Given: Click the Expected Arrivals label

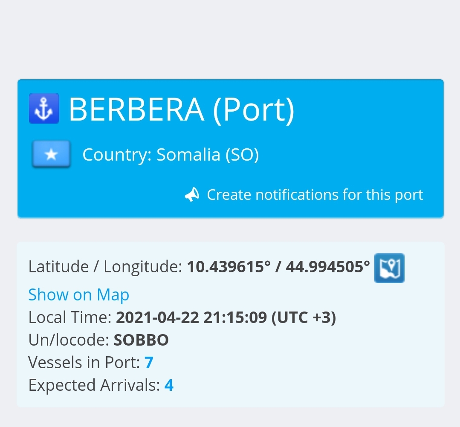Looking at the screenshot, I should (94, 385).
